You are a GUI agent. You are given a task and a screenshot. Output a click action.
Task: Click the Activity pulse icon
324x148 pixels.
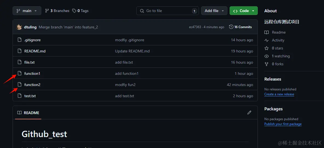point(267,40)
